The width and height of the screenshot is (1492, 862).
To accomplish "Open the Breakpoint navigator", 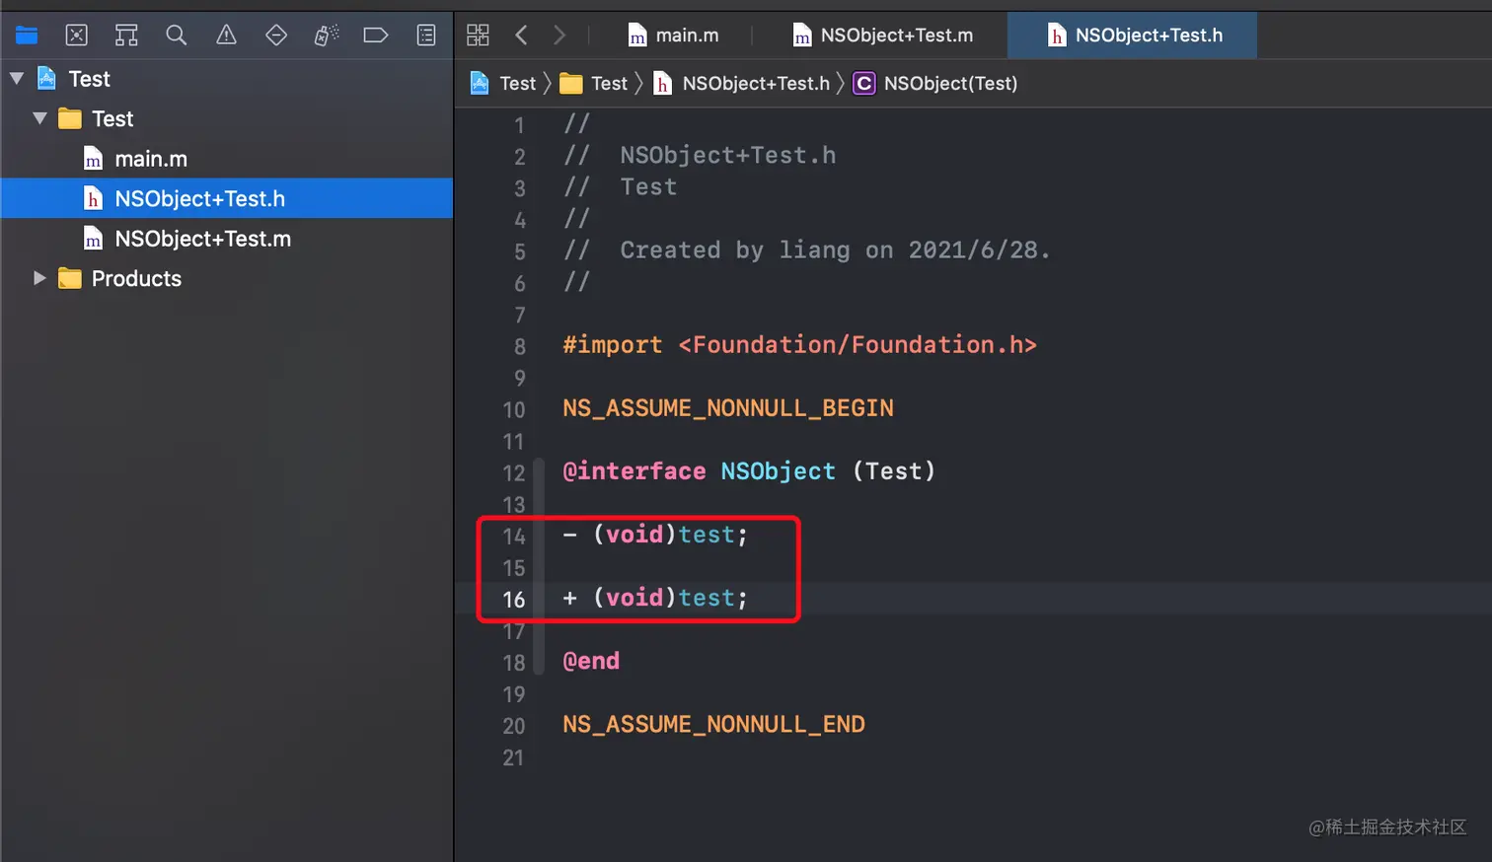I will point(375,36).
